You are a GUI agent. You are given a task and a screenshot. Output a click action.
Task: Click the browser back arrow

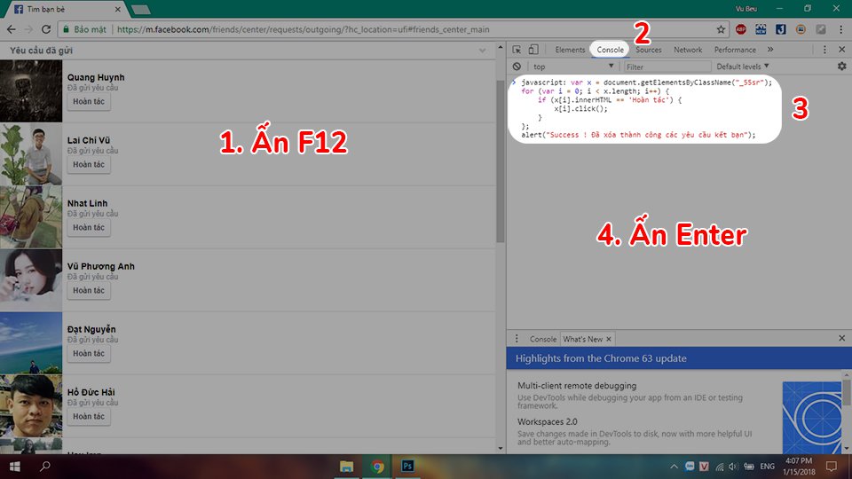click(x=12, y=29)
